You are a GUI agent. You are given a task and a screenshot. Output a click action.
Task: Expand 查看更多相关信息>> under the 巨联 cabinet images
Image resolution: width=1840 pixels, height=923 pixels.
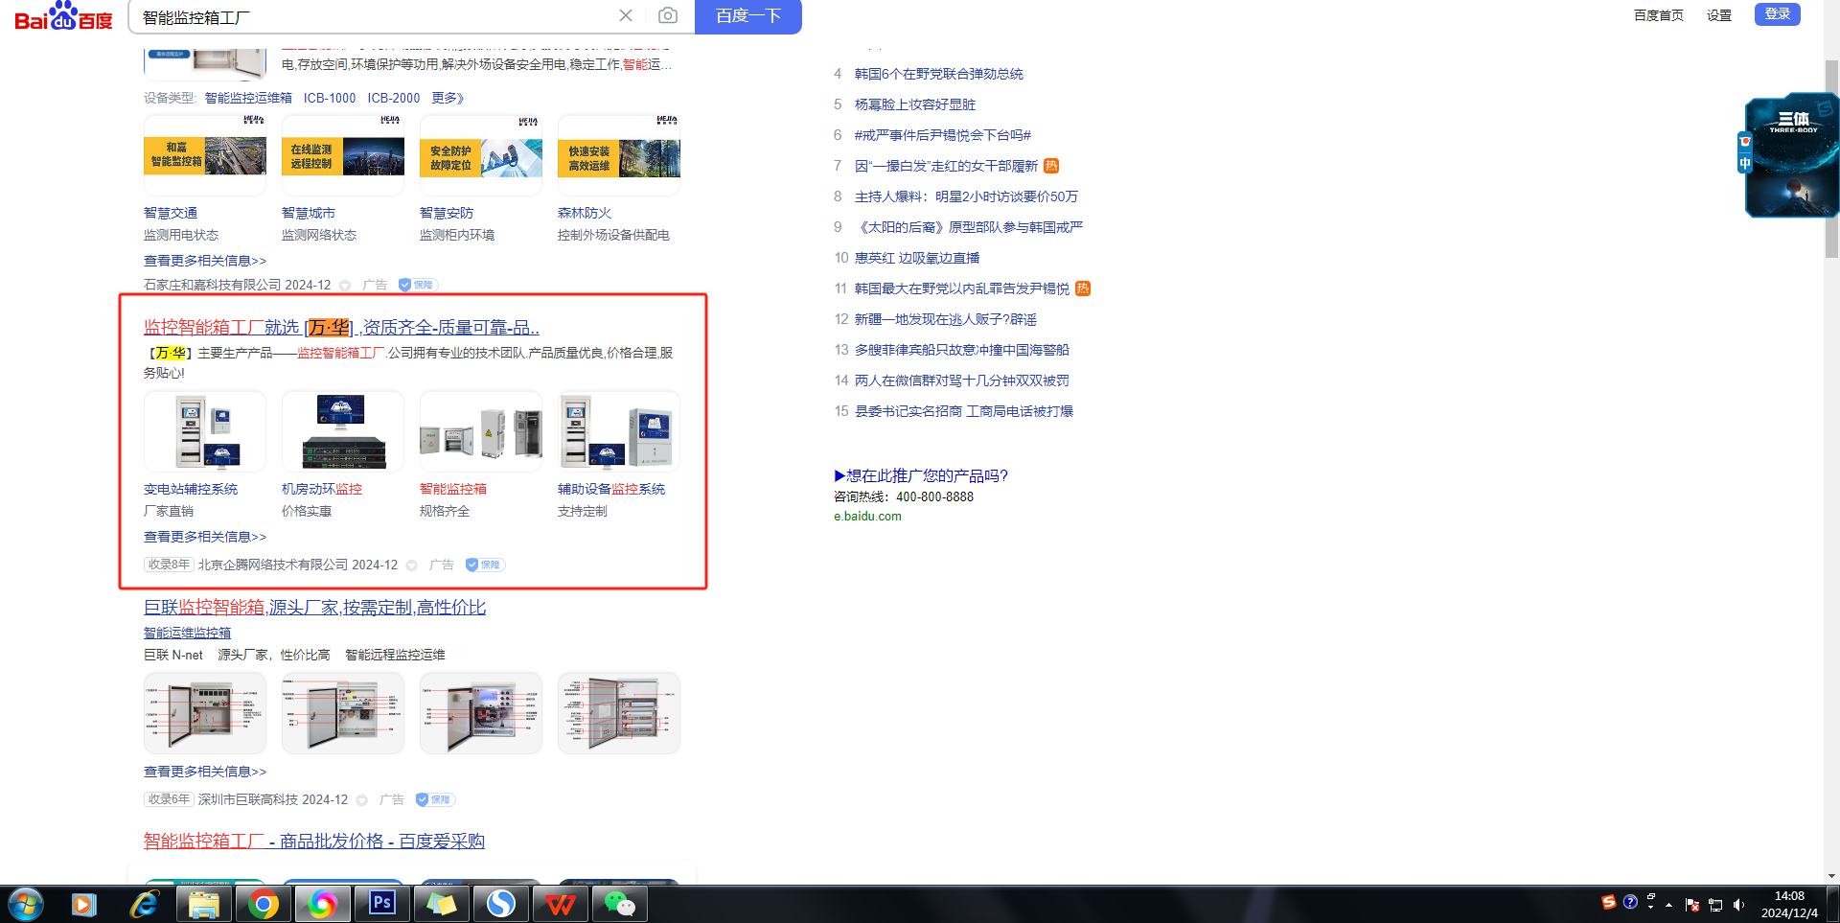[x=205, y=772]
